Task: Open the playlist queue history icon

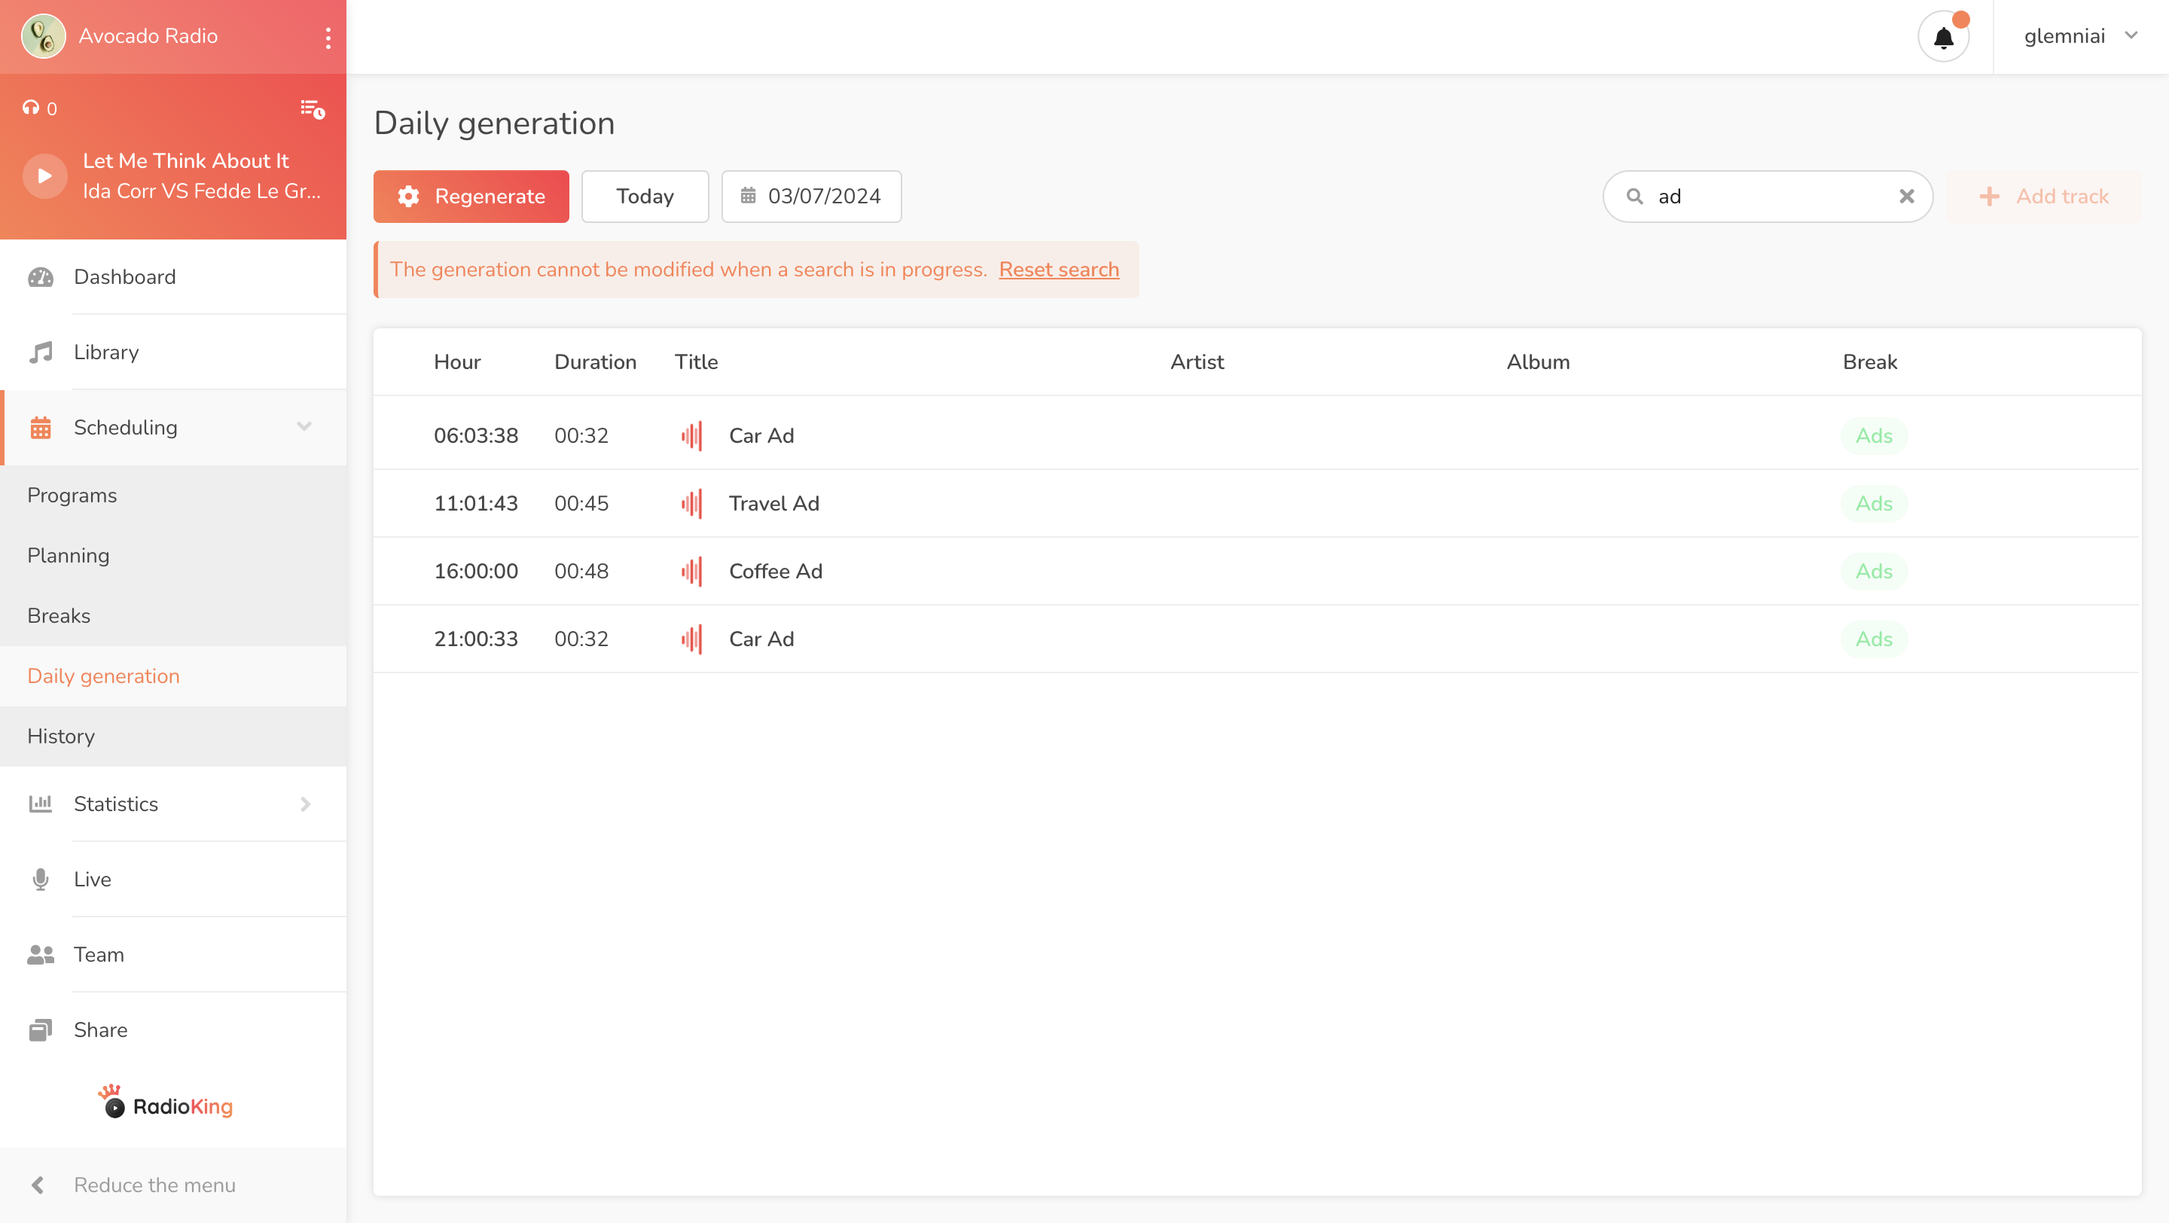Action: pyautogui.click(x=313, y=108)
